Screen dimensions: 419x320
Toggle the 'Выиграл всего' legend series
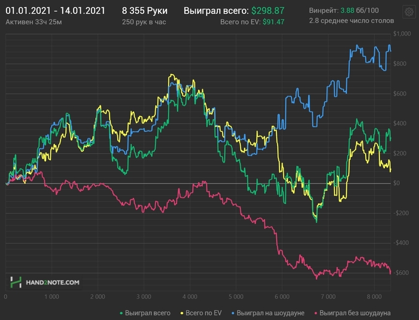coord(145,313)
